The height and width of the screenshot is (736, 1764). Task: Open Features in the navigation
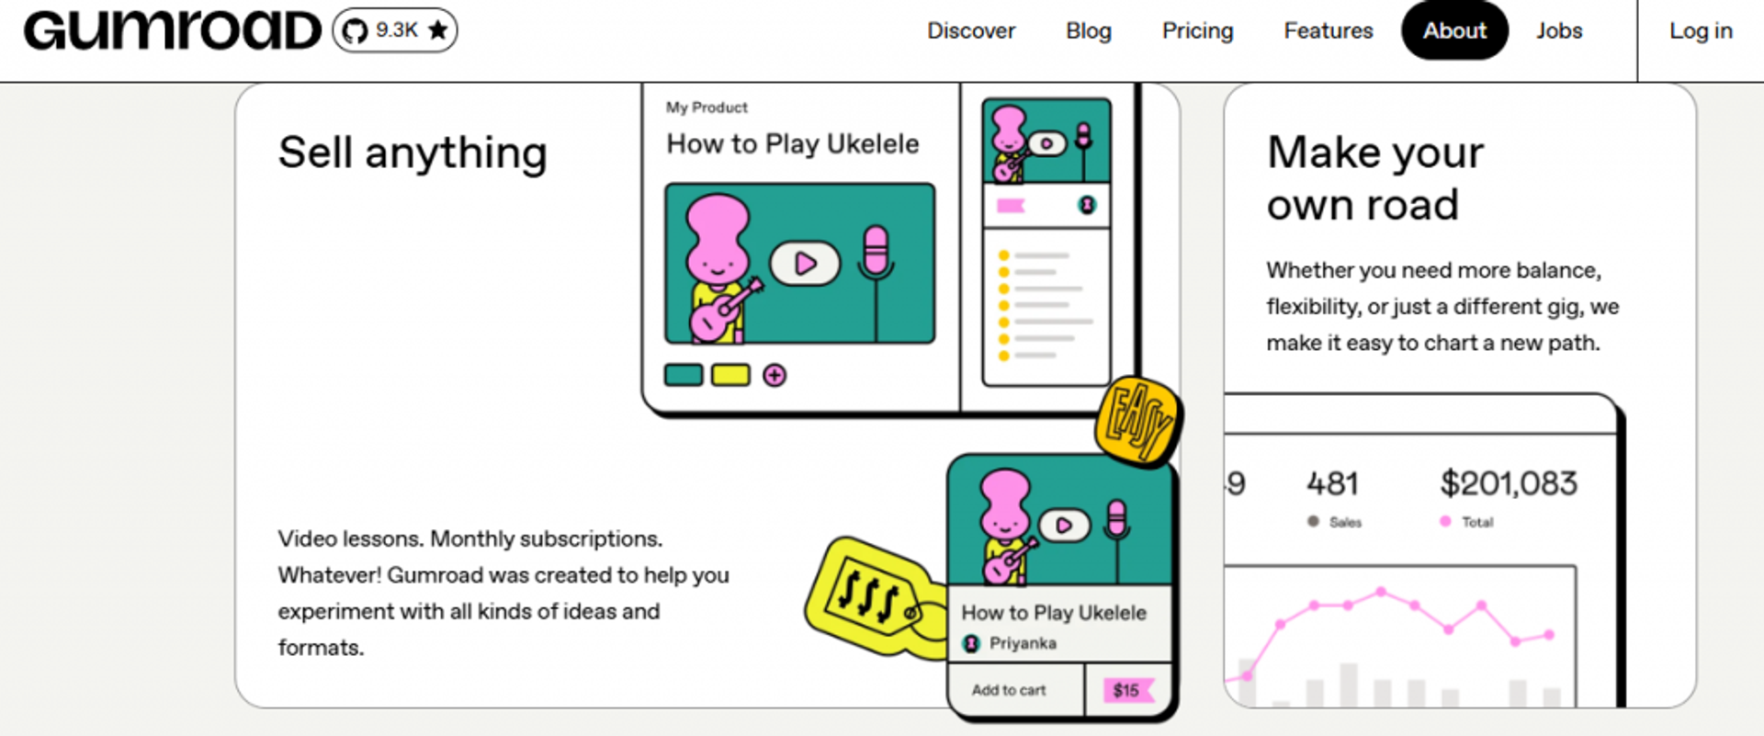(1329, 30)
